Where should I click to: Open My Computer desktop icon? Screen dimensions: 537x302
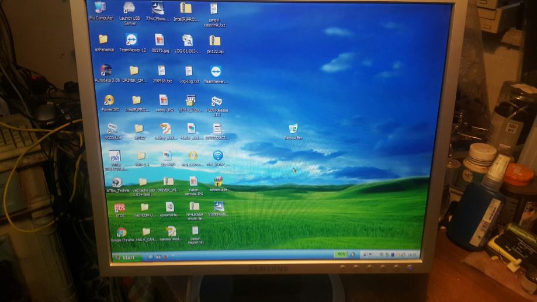pyautogui.click(x=101, y=11)
